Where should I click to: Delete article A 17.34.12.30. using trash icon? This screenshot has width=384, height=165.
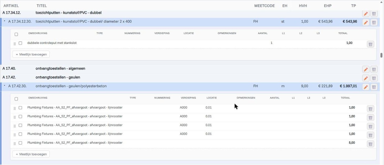click(374, 22)
